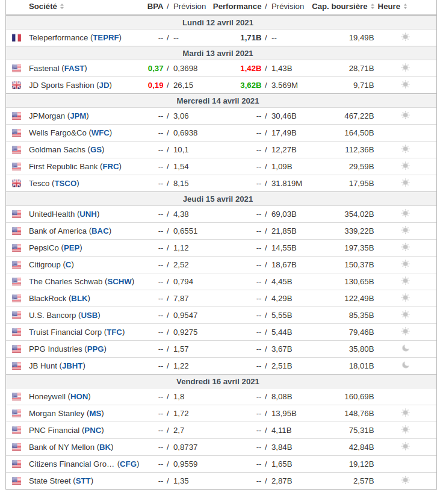Click the moon time icon in JB Hunt row
The width and height of the screenshot is (446, 495).
(405, 366)
